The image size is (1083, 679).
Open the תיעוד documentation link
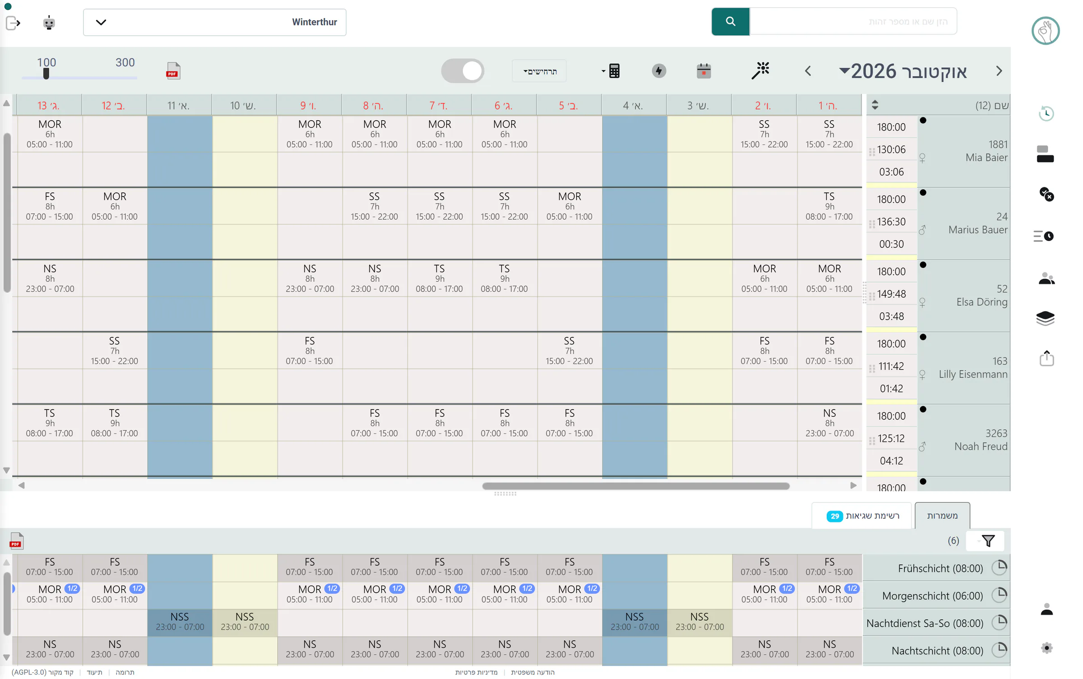(x=94, y=672)
